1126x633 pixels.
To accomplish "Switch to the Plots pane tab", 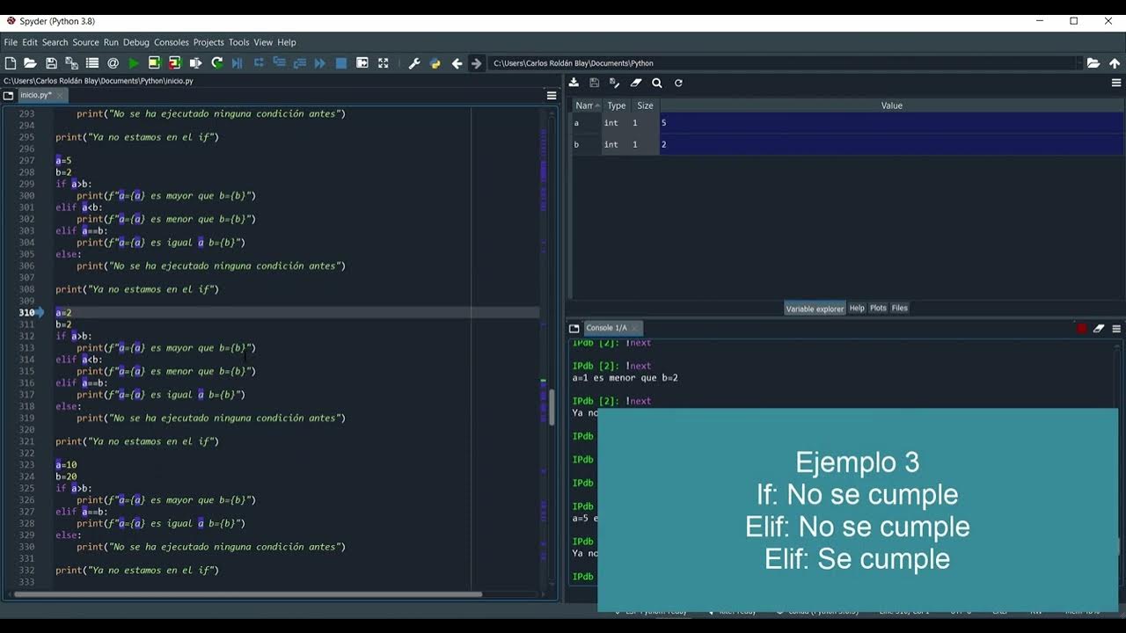I will [878, 309].
